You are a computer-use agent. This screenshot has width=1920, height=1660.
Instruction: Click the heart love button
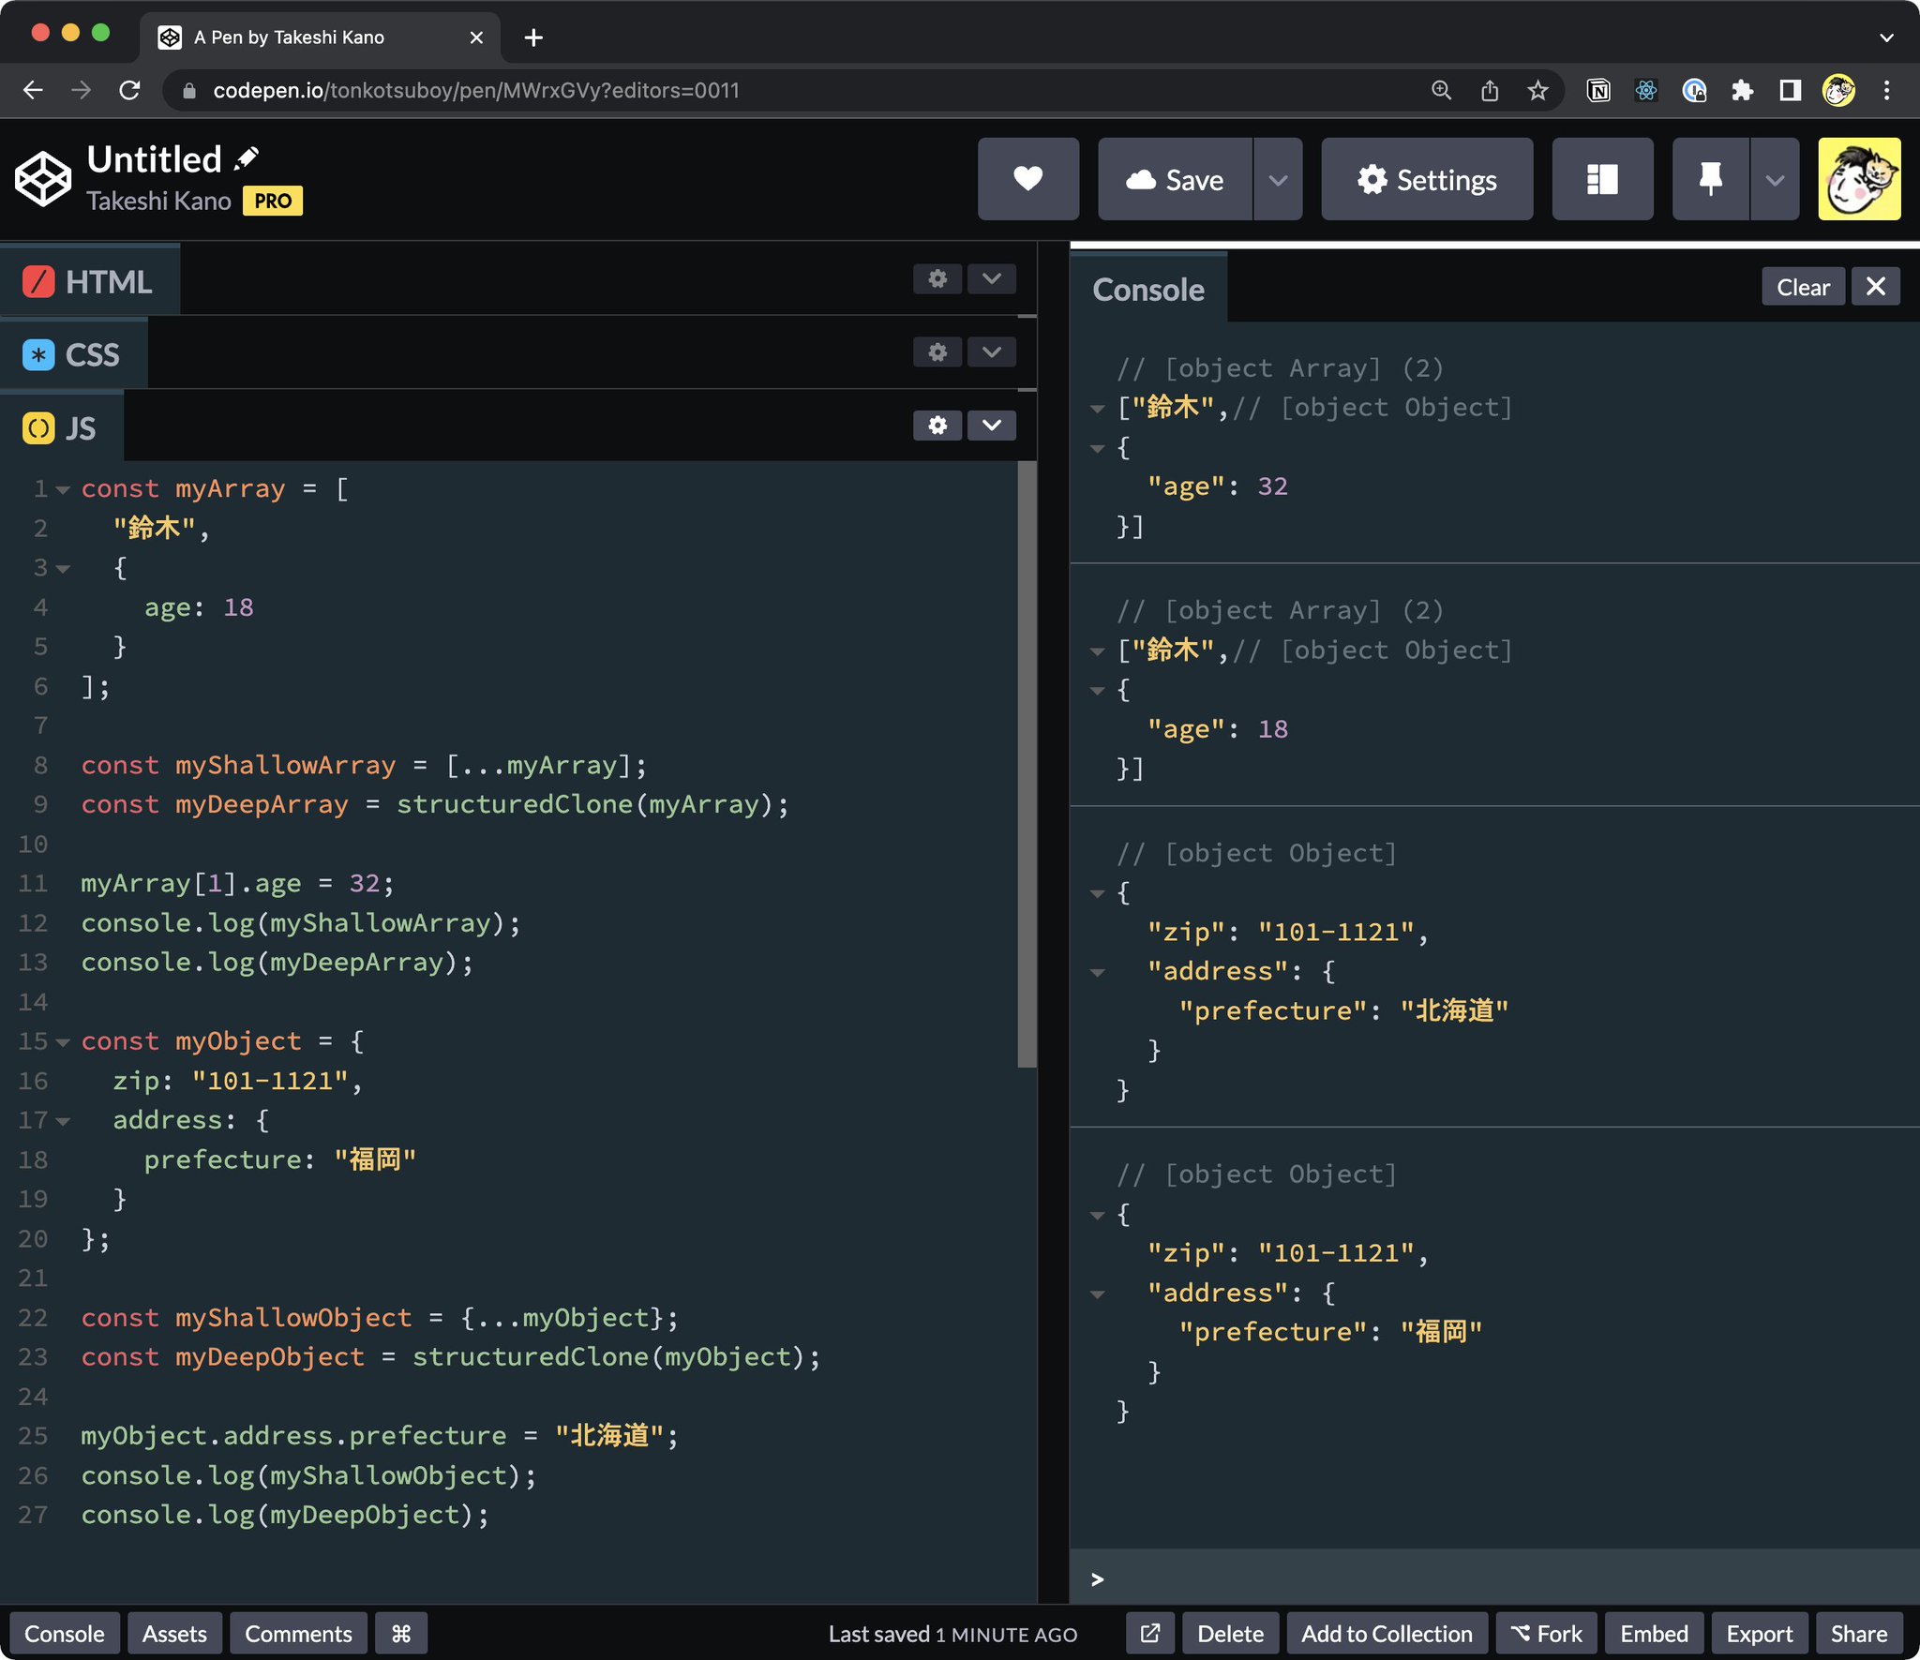point(1027,179)
